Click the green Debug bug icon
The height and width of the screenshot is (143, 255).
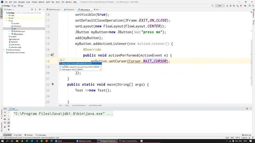(x=230, y=6)
